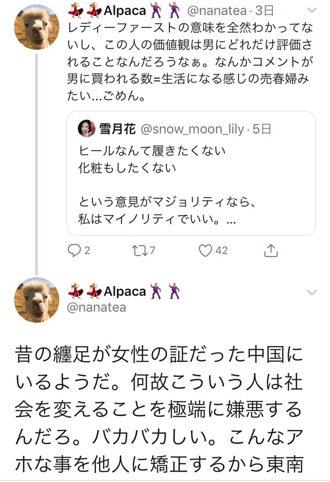
Task: Expand the second tweet options chevron
Action: pos(312,292)
